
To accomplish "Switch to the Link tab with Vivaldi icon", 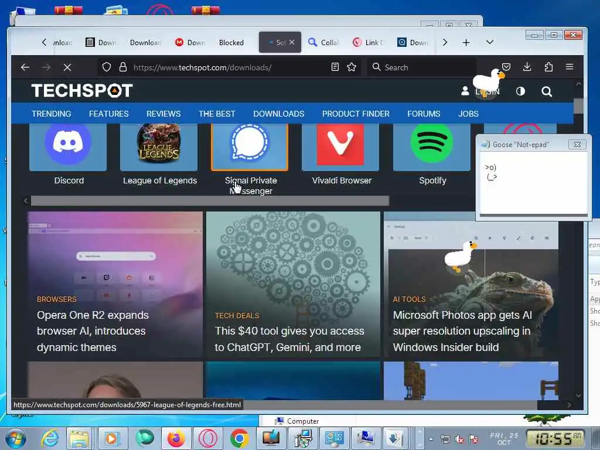I will 369,42.
